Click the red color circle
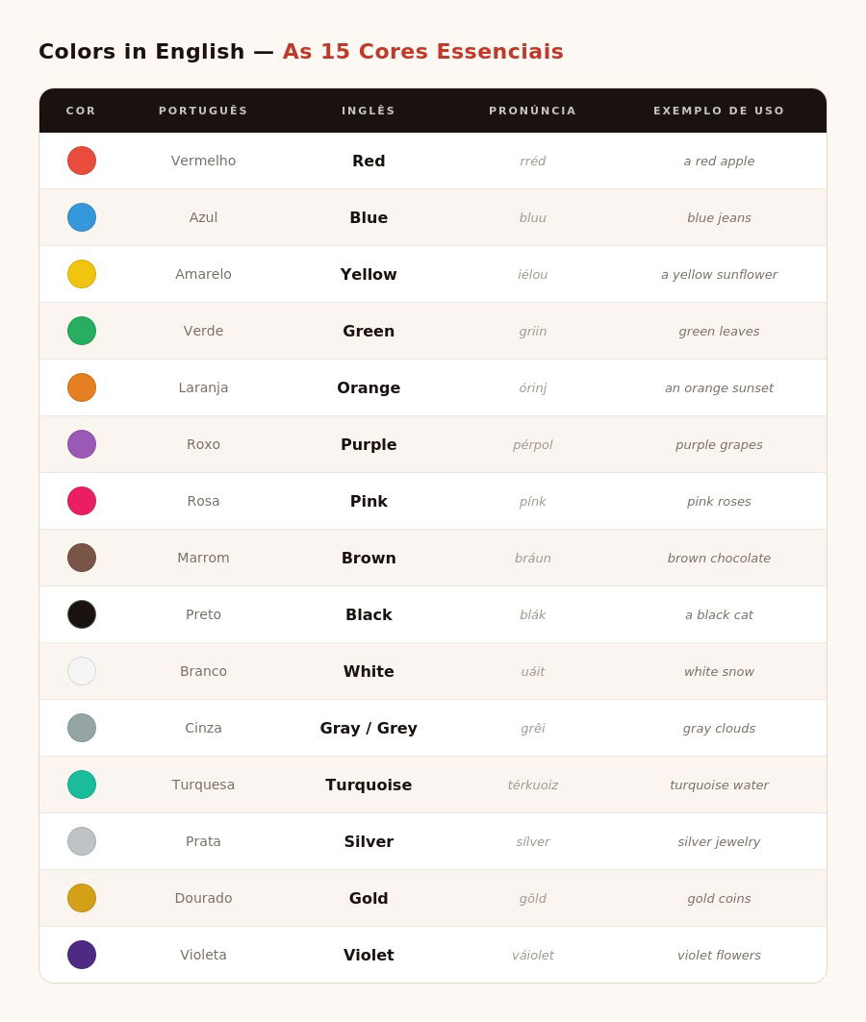This screenshot has width=866, height=1022. pyautogui.click(x=82, y=161)
